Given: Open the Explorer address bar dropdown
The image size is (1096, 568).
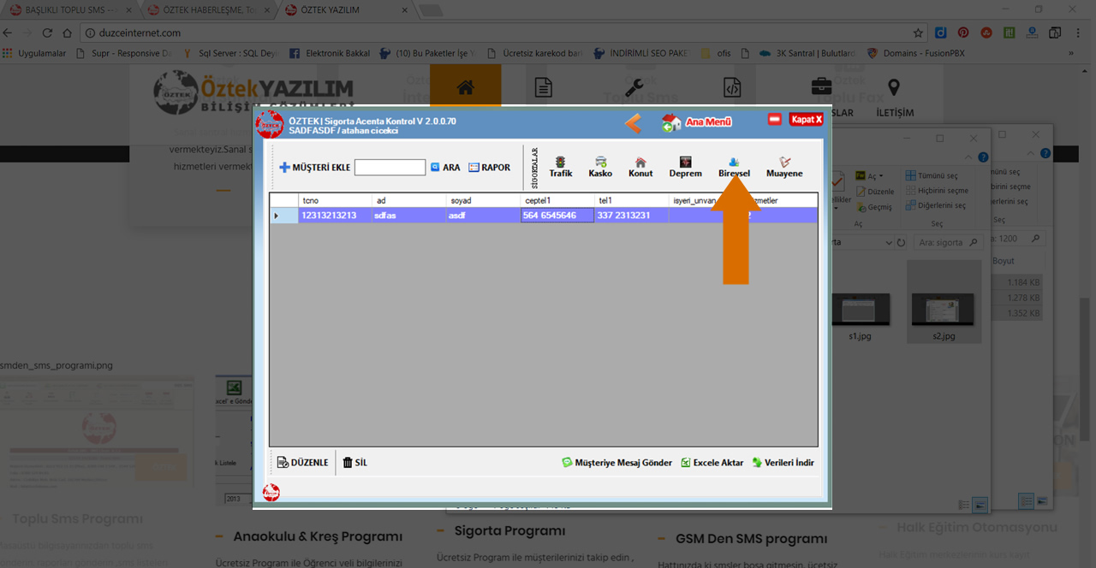Looking at the screenshot, I should point(888,243).
